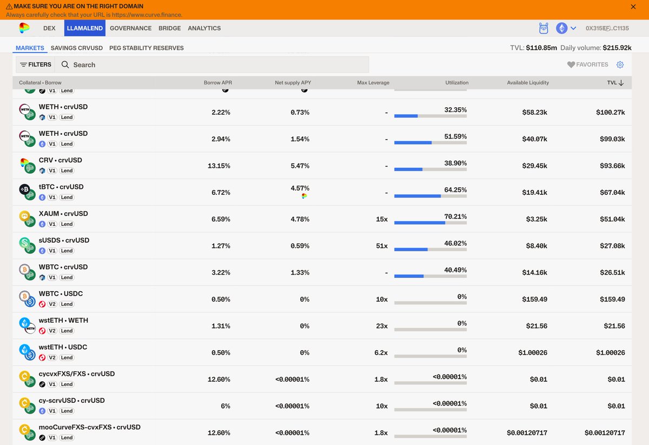This screenshot has height=445, width=649.
Task: Open the wallet address 0X315E...C1135 menu
Action: 607,28
